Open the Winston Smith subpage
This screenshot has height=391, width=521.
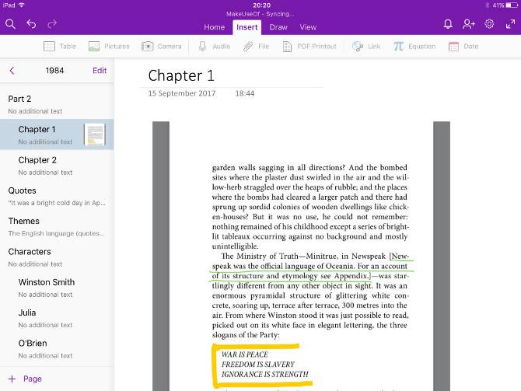(x=57, y=288)
